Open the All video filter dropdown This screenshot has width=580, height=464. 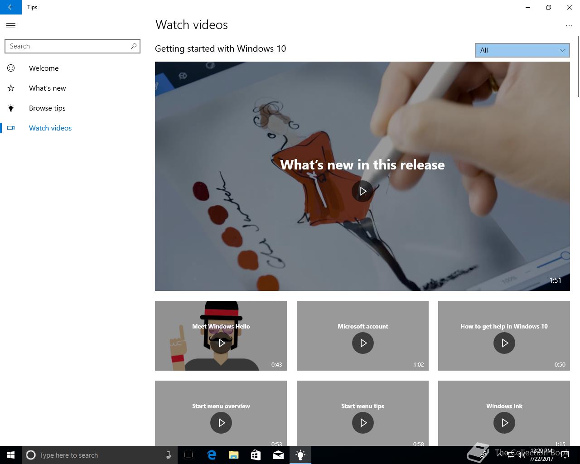pos(522,50)
